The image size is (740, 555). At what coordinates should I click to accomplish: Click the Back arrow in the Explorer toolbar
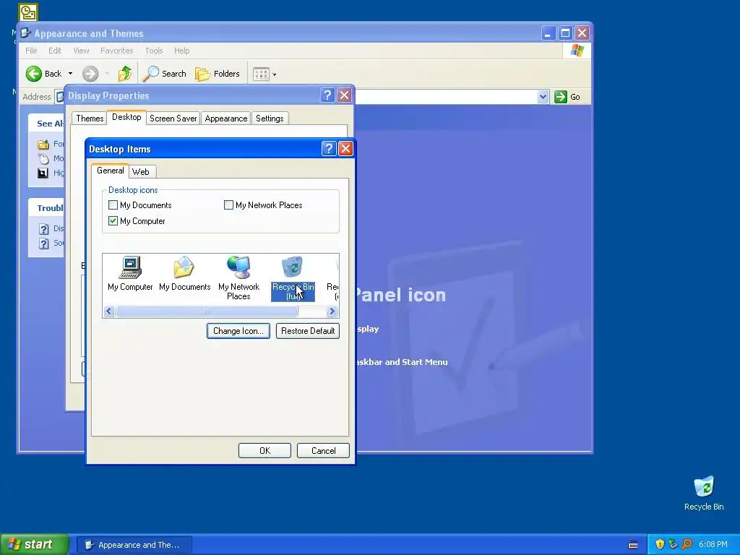34,74
